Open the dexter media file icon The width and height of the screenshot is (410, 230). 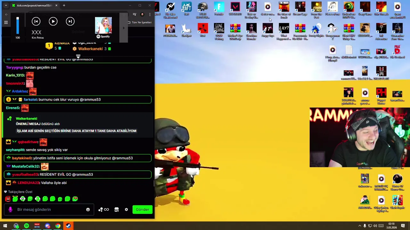268,9
